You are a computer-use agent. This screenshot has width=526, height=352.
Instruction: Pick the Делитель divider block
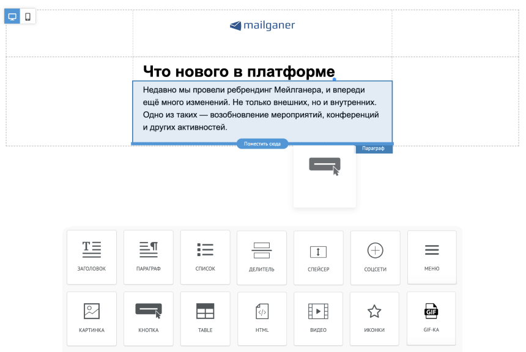point(262,258)
